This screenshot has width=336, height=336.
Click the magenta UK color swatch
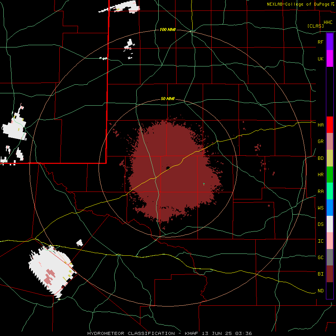point(330,59)
